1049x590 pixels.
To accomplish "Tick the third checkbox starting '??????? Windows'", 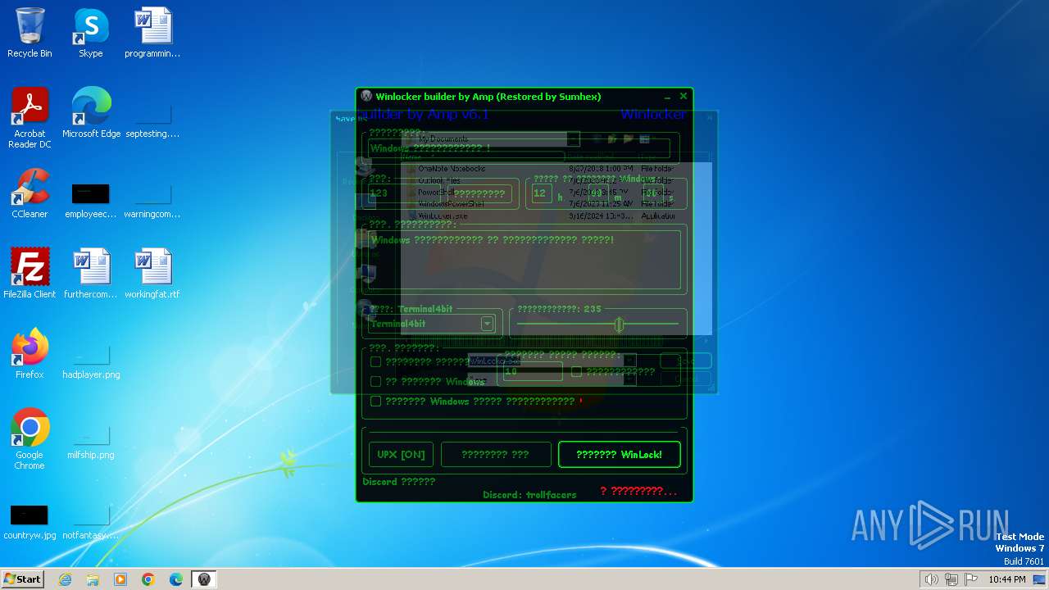I will click(375, 401).
